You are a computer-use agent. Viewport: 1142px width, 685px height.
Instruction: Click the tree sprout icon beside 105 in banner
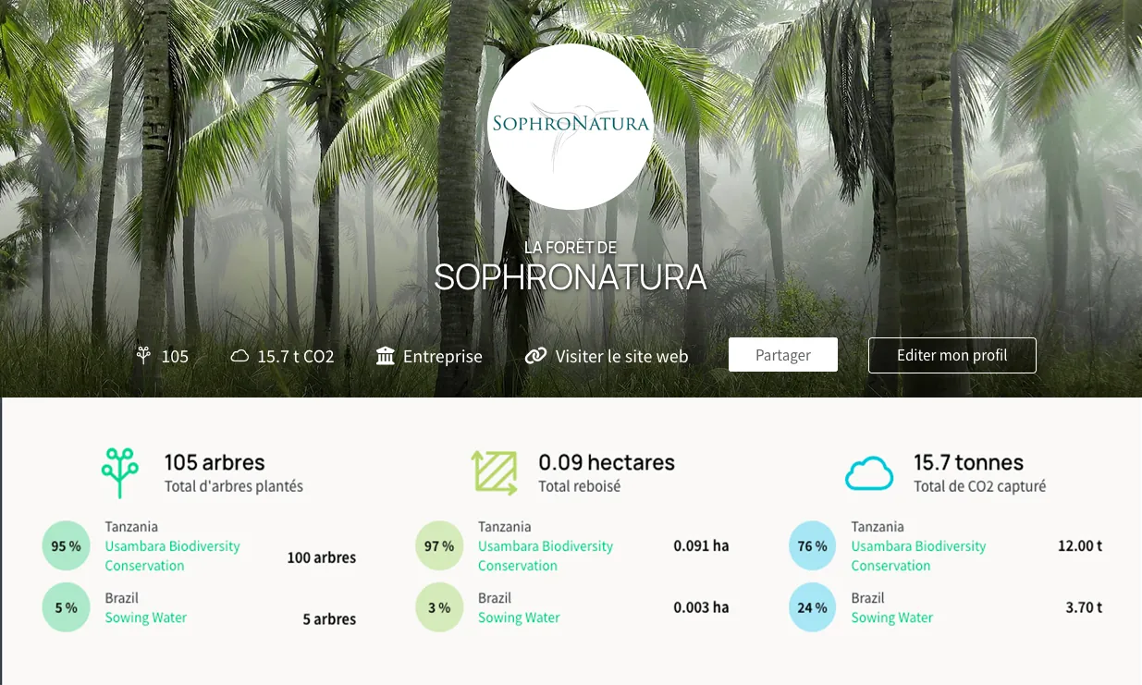pyautogui.click(x=143, y=355)
